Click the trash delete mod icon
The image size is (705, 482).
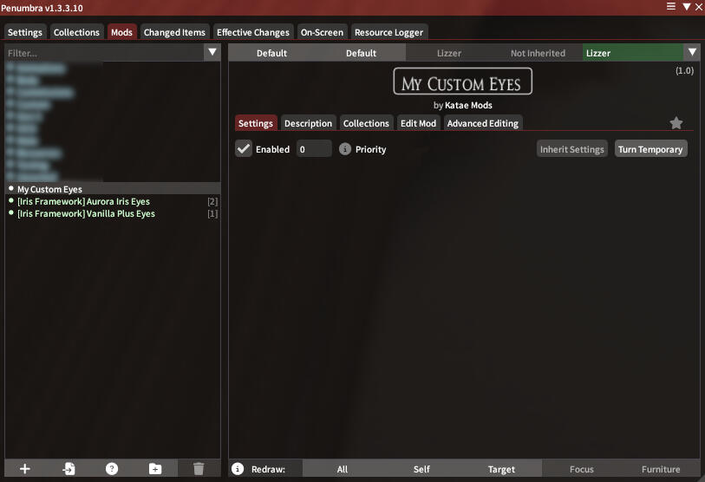tap(199, 469)
